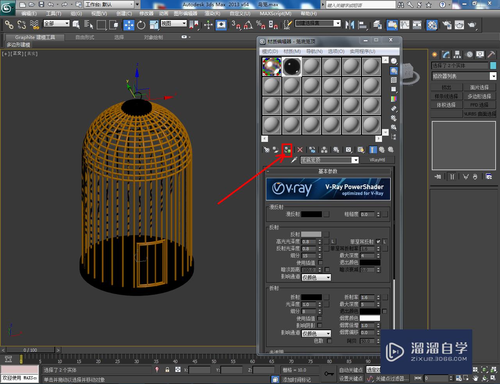The width and height of the screenshot is (500, 384).
Task: Click Go Forward to Sibling icon
Action: point(390,150)
